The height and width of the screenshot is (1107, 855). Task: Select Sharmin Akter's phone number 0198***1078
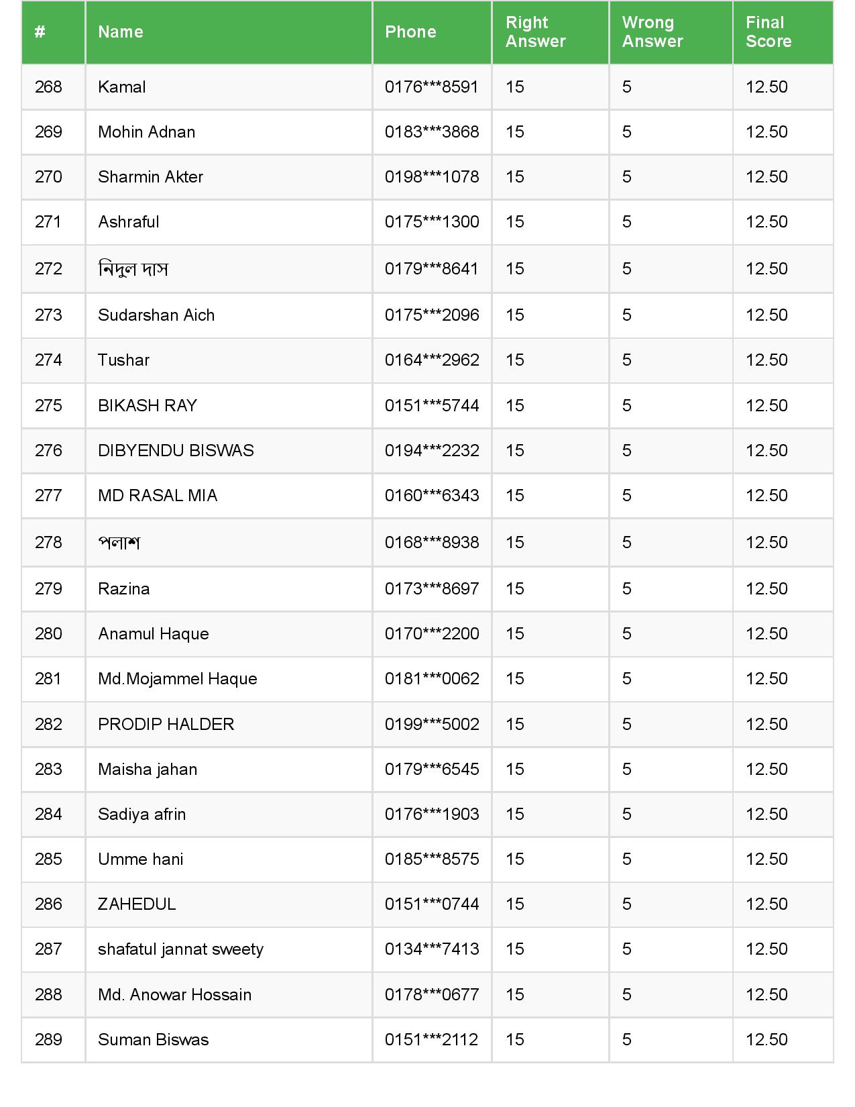[x=432, y=177]
